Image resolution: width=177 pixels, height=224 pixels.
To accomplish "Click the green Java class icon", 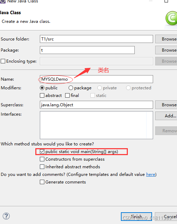I will [171, 18].
